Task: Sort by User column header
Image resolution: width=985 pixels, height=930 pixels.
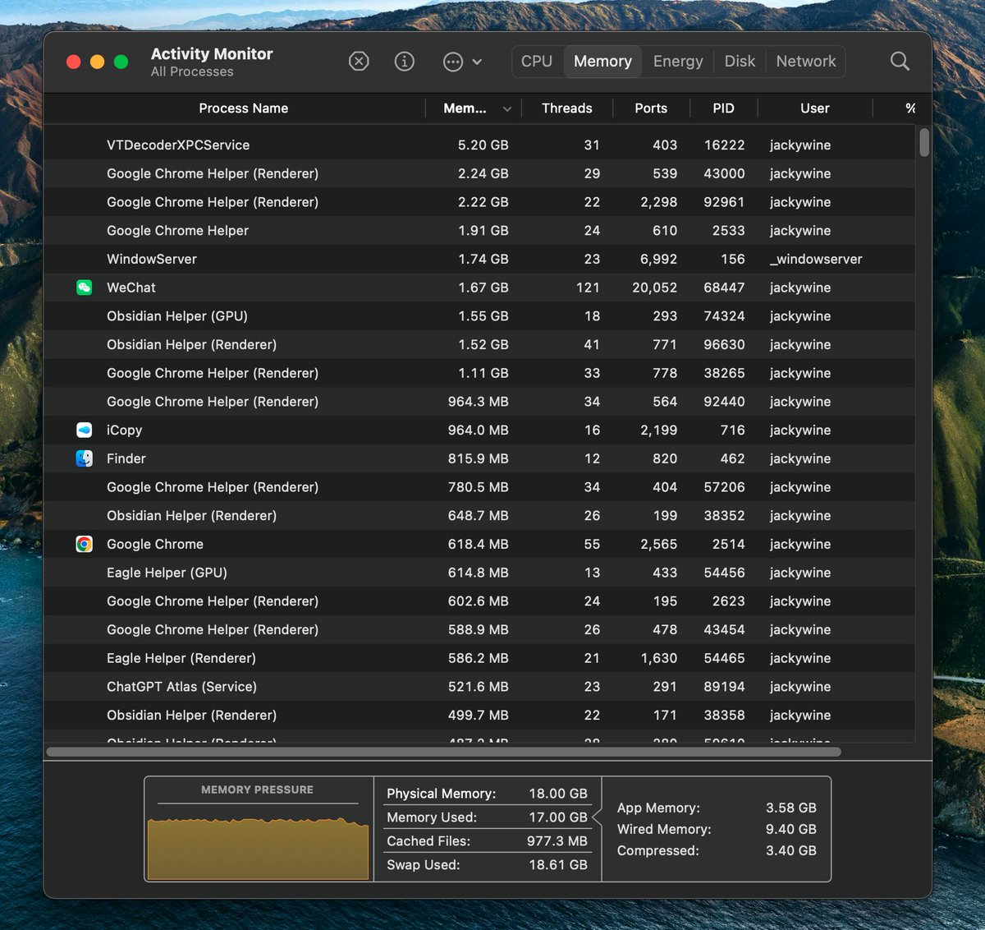Action: click(x=815, y=108)
